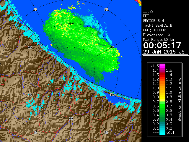Pick the orange legend swatch beside left "1.1"
The width and height of the screenshot is (189, 142).
(162, 83)
